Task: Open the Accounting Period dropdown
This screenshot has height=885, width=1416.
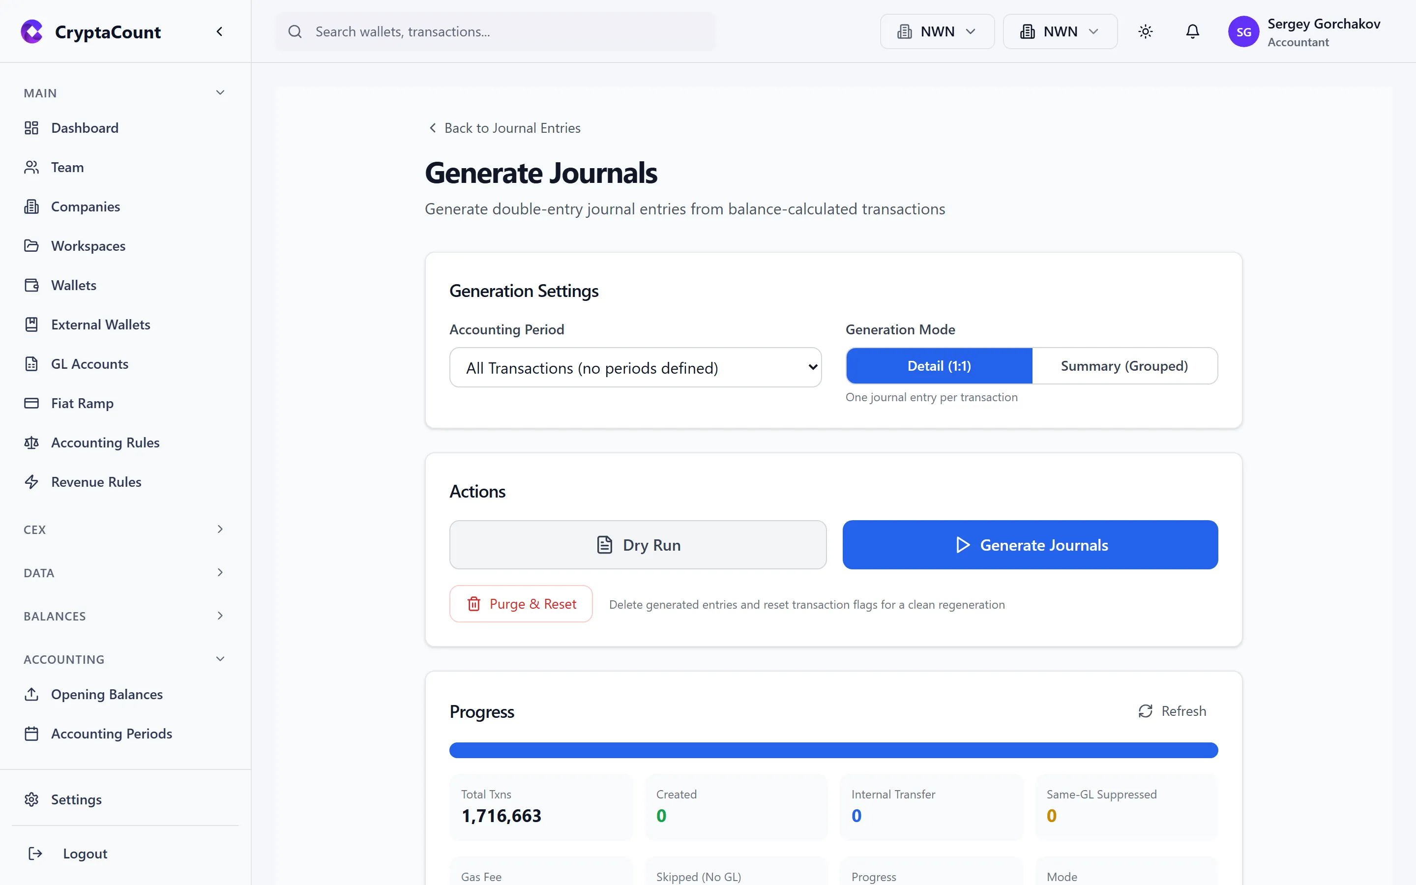Action: point(635,367)
